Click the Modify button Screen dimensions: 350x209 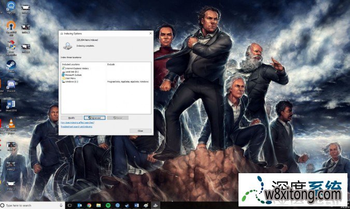(72, 118)
